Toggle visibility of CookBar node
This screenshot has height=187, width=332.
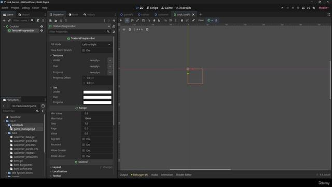coord(41,26)
